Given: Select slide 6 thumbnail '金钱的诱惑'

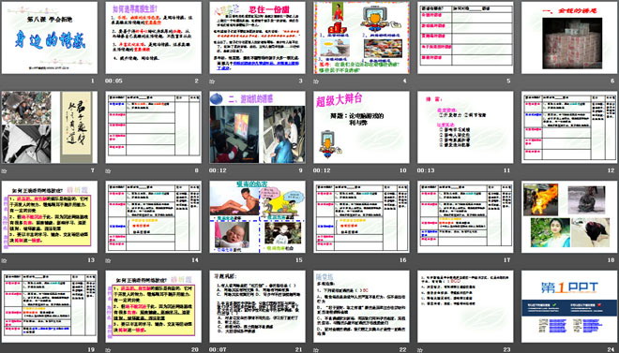Looking at the screenshot, I should pyautogui.click(x=569, y=37).
